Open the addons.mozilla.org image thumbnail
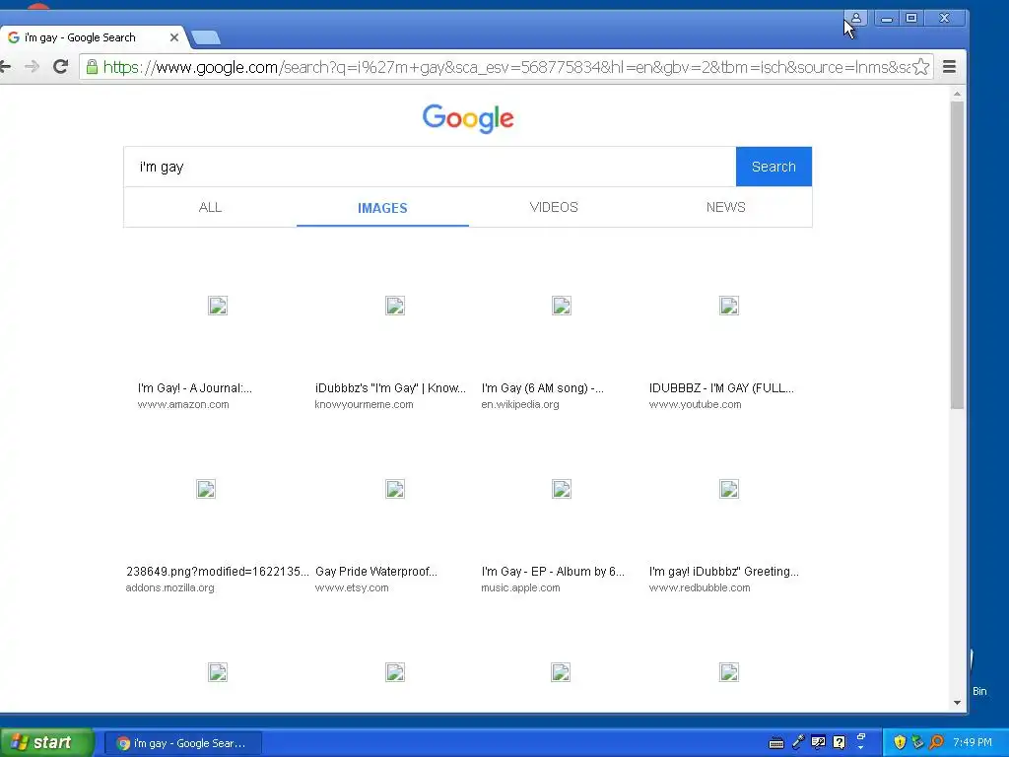The width and height of the screenshot is (1009, 757). point(206,489)
